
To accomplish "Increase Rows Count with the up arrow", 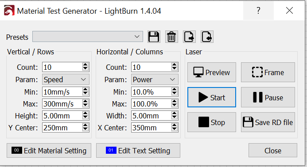I will tap(85, 65).
